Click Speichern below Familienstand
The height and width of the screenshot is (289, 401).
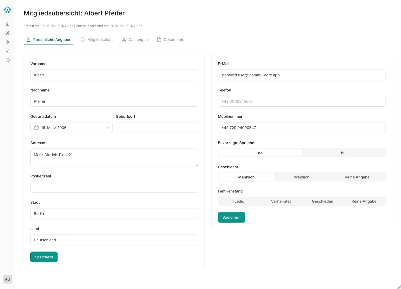[231, 217]
